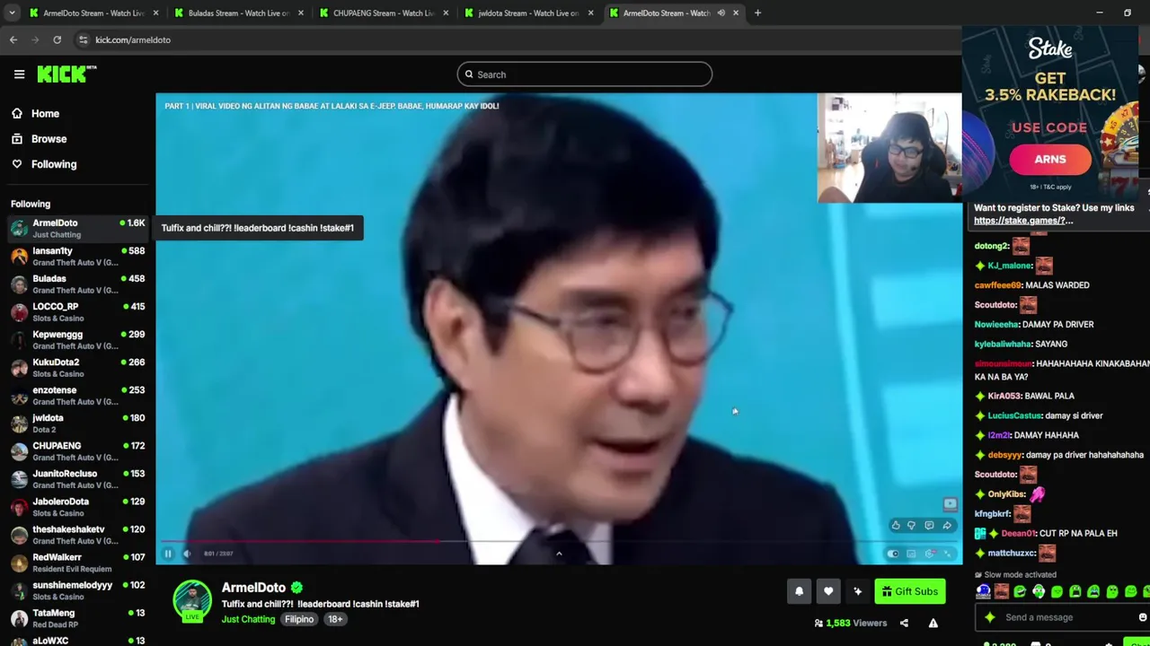
Task: Open a new browser tab
Action: pos(757,13)
